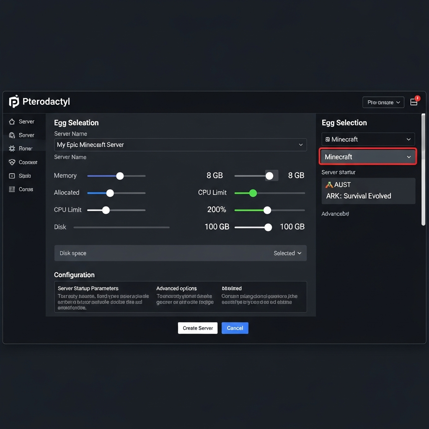
Task: Expand the red-highlighted Minecraft dropdown
Action: point(368,157)
